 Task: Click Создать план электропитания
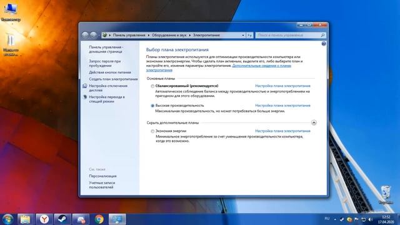[113, 79]
